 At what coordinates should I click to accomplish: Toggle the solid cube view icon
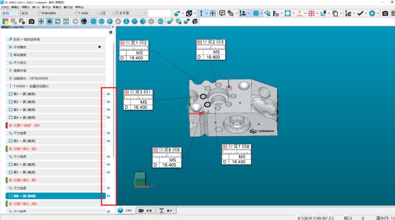click(50, 22)
